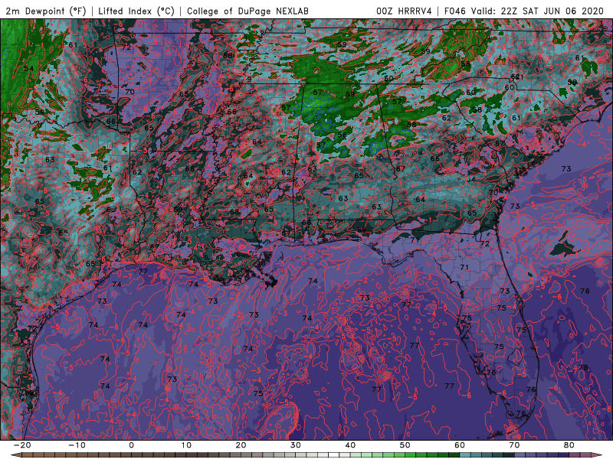The height and width of the screenshot is (459, 613).
Task: Click the '0' color scale label
Action: point(131,445)
